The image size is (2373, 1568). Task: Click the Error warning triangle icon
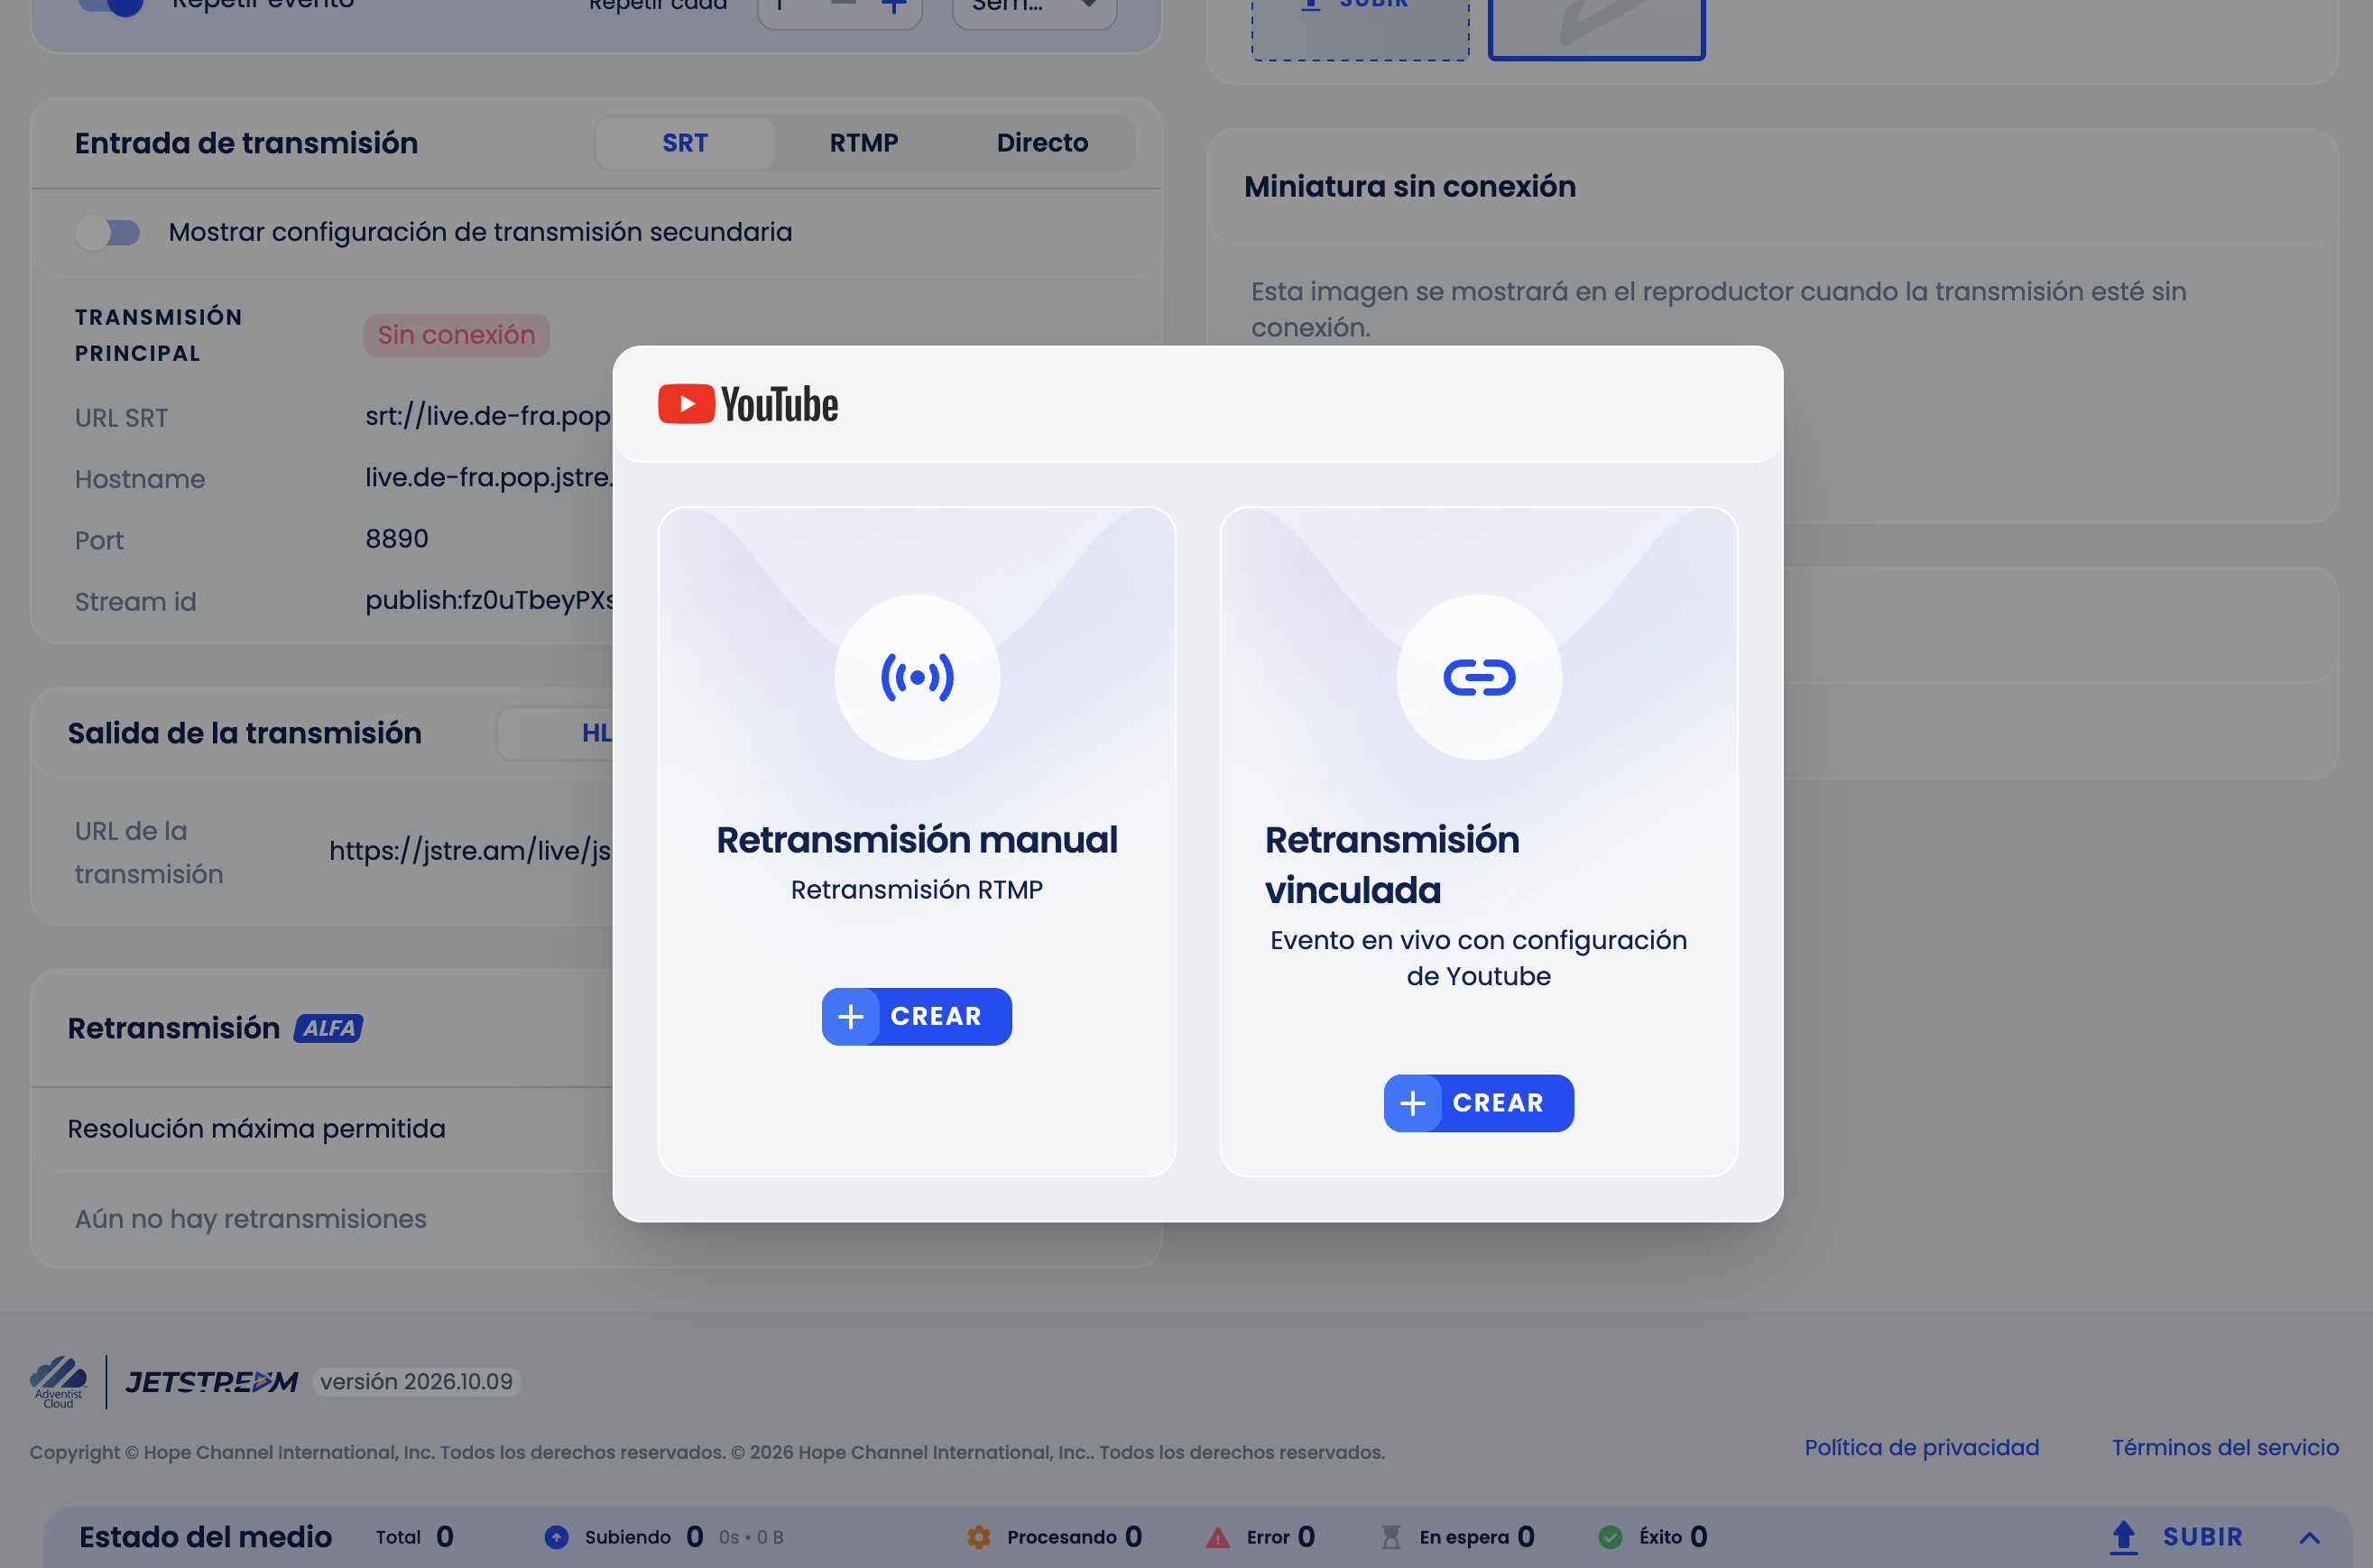tap(1218, 1537)
